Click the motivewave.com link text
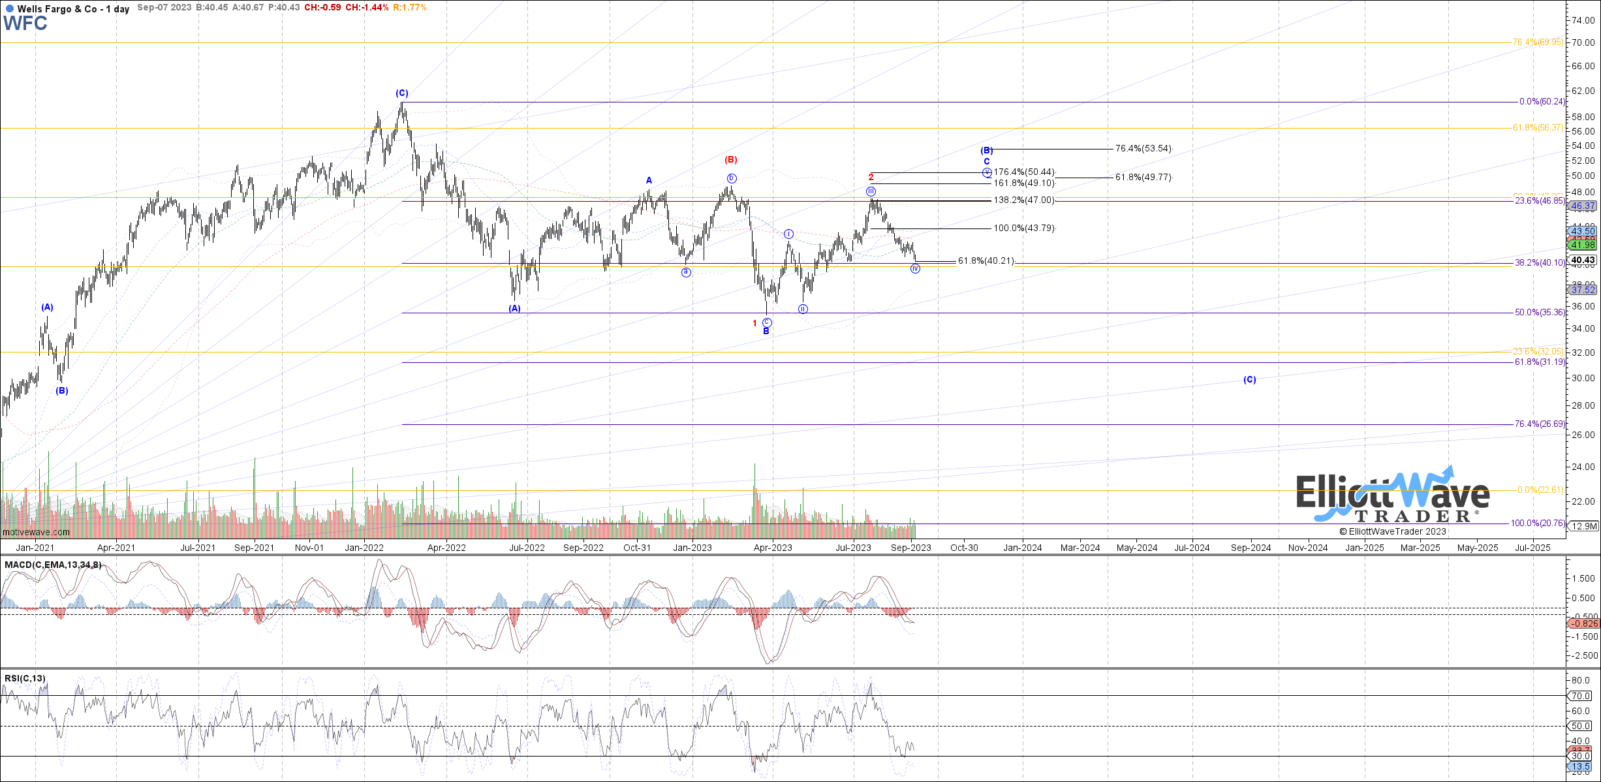Image resolution: width=1601 pixels, height=782 pixels. pyautogui.click(x=36, y=532)
